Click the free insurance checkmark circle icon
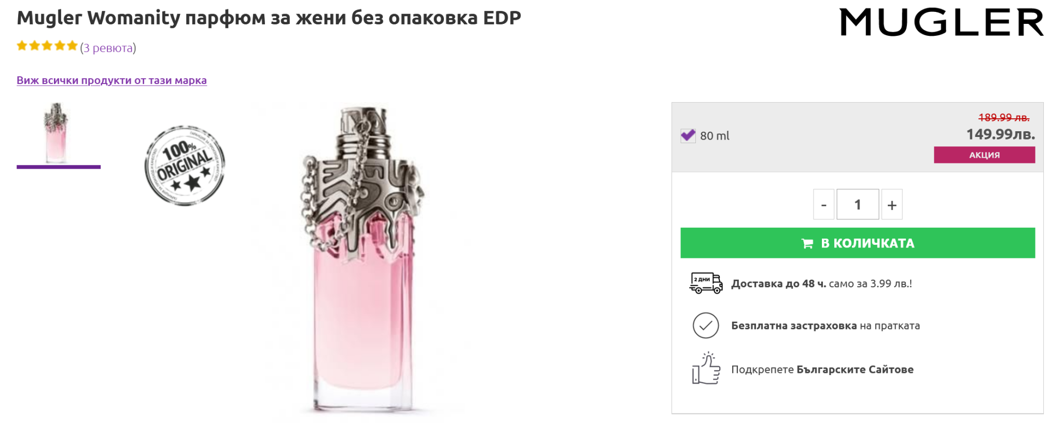The image size is (1062, 429). point(706,326)
